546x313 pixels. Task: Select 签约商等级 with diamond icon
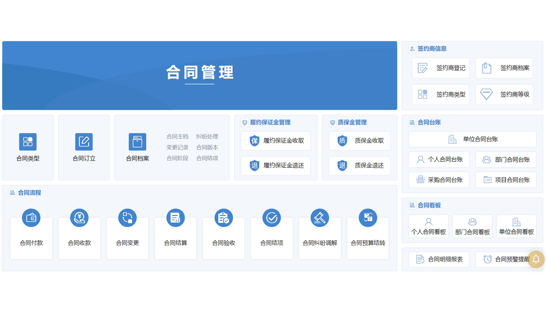pyautogui.click(x=504, y=94)
